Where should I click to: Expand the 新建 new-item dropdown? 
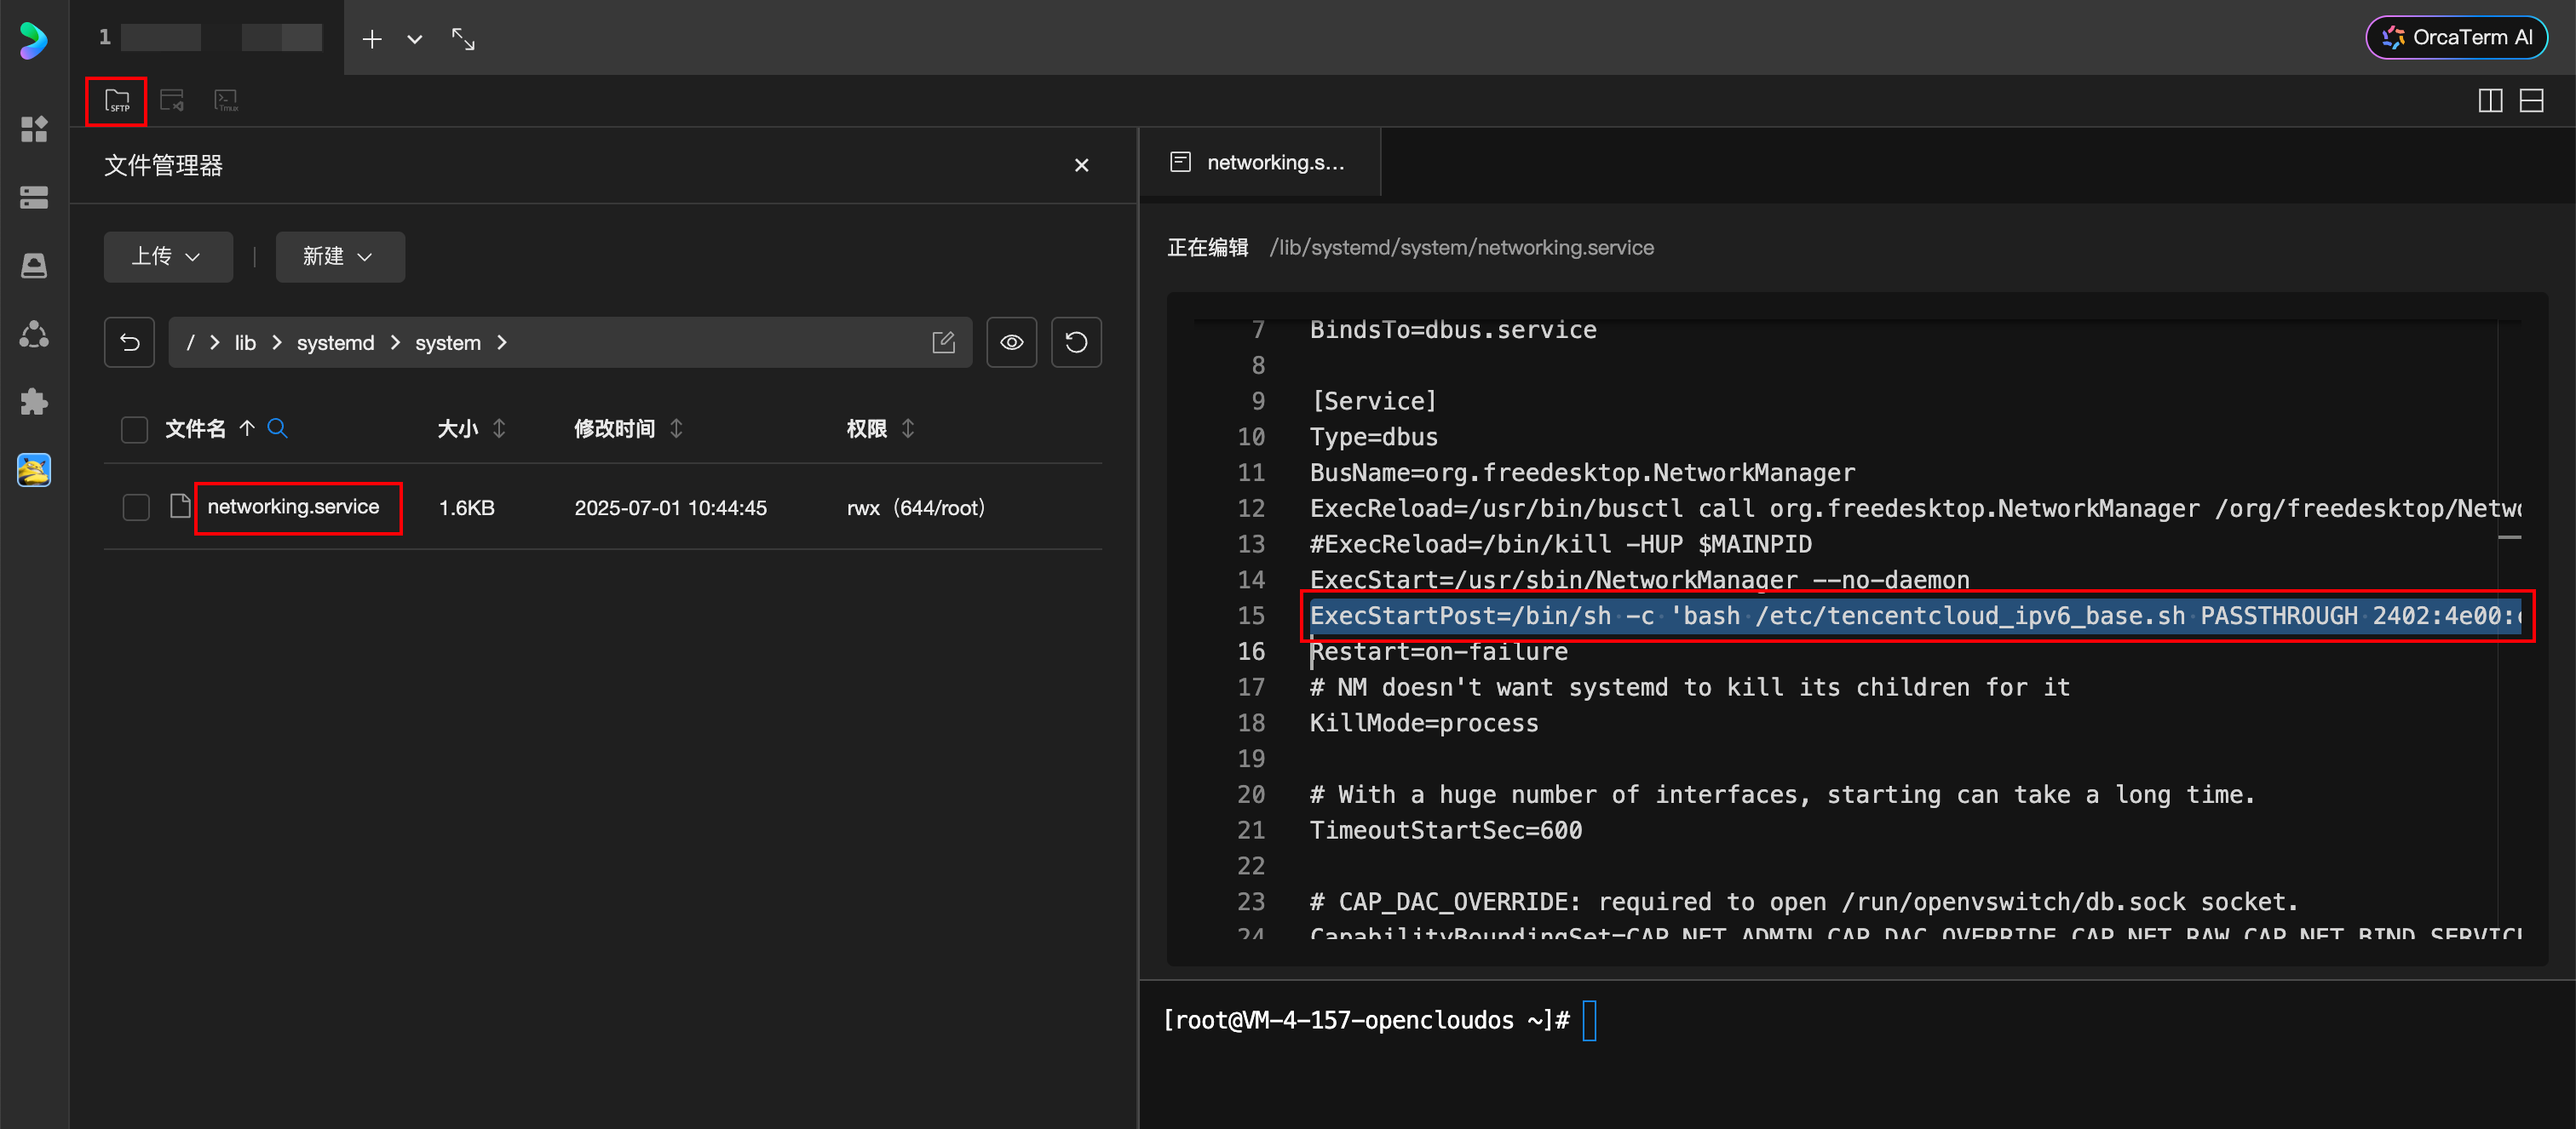coord(339,257)
